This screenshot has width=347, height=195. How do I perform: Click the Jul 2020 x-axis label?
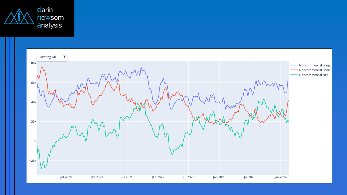pos(66,177)
